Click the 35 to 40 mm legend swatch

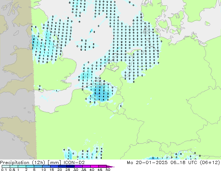pyautogui.click(x=86, y=166)
